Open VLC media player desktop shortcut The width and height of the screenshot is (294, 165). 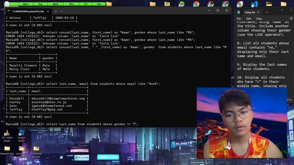tap(7, 136)
